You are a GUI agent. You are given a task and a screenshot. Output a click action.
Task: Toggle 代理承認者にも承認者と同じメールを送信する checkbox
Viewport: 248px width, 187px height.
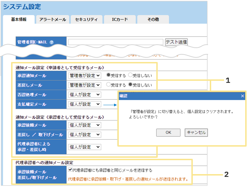pos(70,170)
